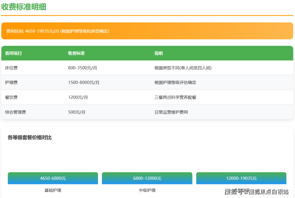
Task: Click the 费用项目 column header
Action: (14, 53)
